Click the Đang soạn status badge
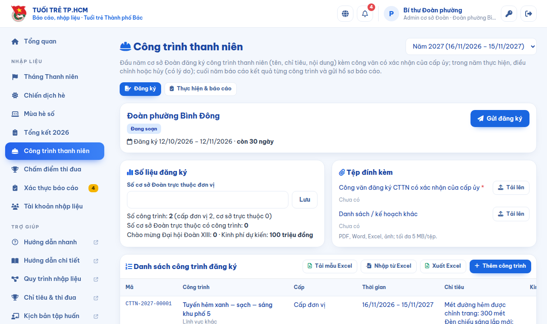Screen dimensions: 547x324 click(144, 129)
